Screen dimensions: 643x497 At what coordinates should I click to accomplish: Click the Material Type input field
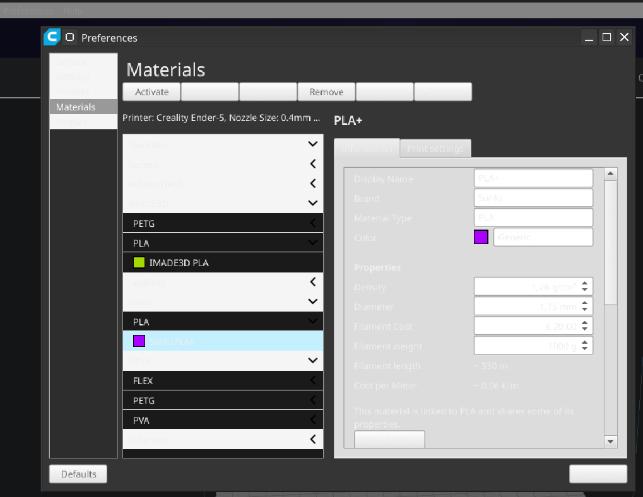[x=533, y=218]
